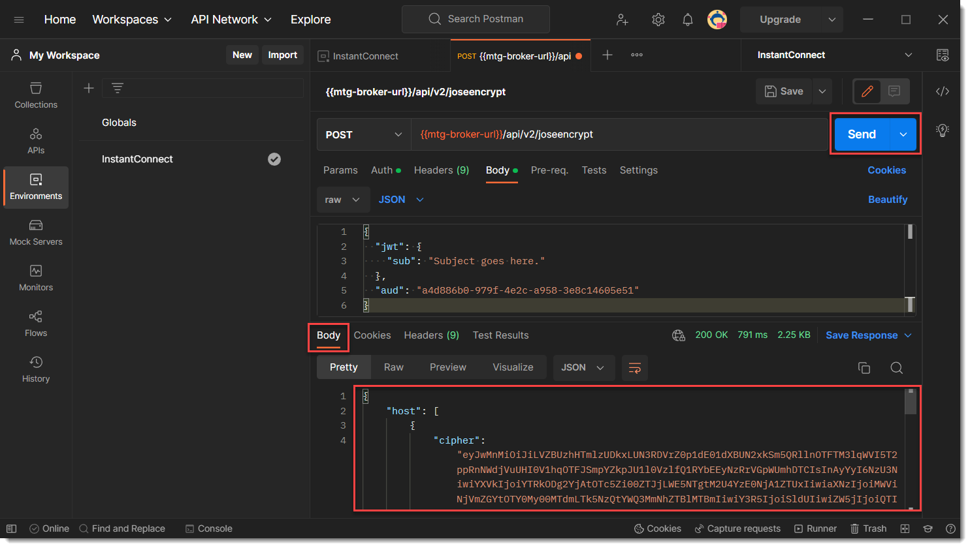970x548 pixels.
Task: Open the History sidebar panel
Action: click(x=36, y=369)
